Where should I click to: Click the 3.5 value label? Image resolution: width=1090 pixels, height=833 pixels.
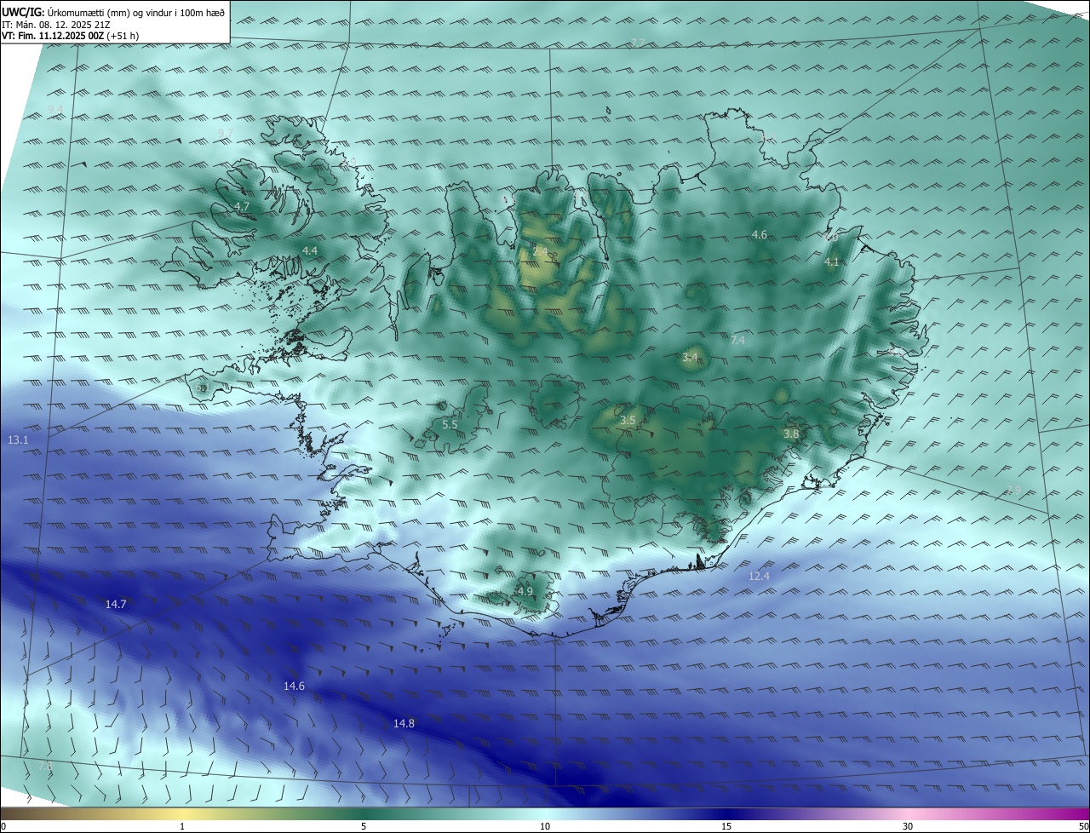coord(628,421)
